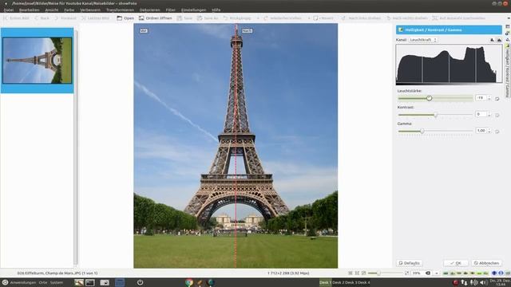Open the Farbe menu
The width and height of the screenshot is (511, 287).
69,10
